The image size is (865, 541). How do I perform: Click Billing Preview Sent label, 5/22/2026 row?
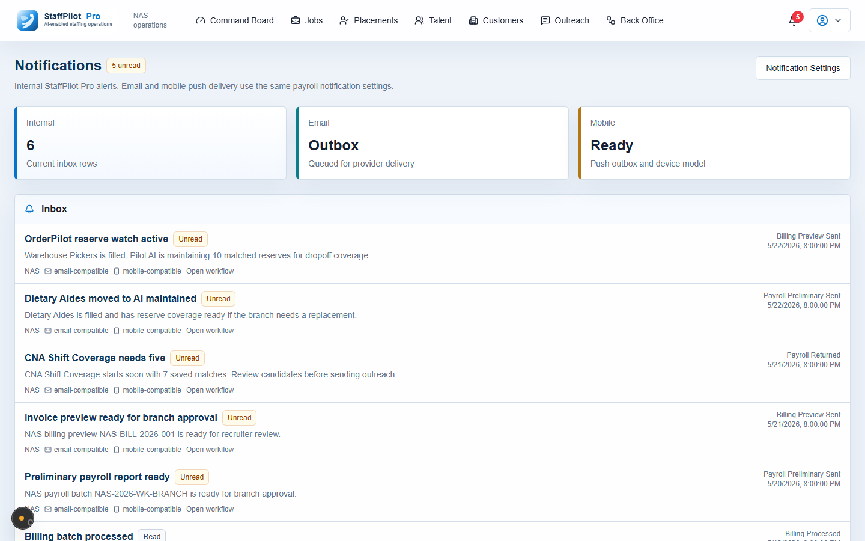[809, 236]
